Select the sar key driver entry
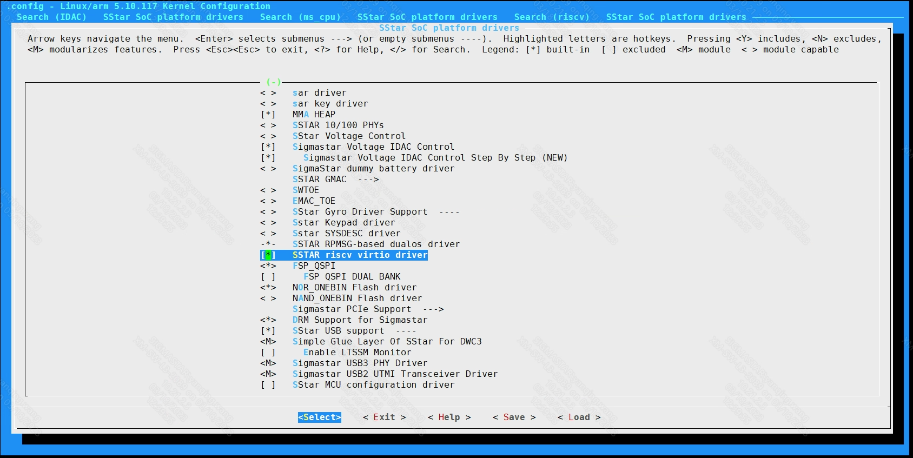913x458 pixels. click(330, 104)
